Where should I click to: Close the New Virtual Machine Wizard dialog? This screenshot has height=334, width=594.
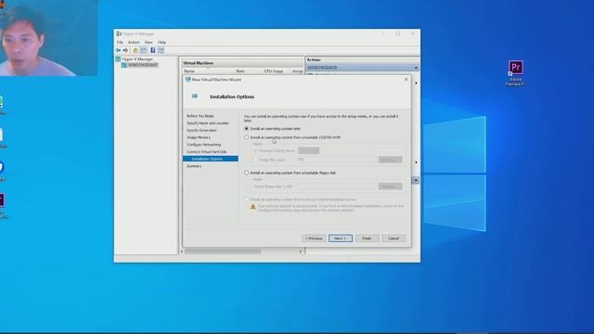407,80
